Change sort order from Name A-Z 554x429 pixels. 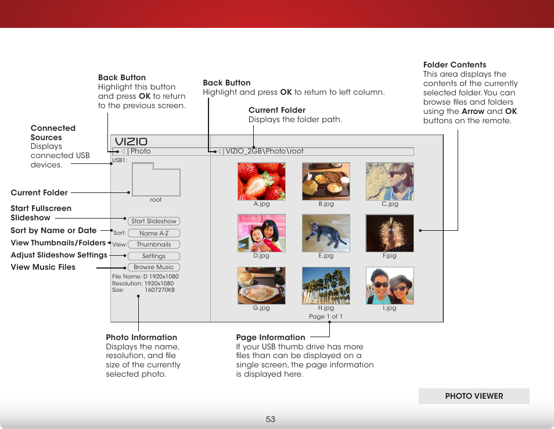[154, 233]
